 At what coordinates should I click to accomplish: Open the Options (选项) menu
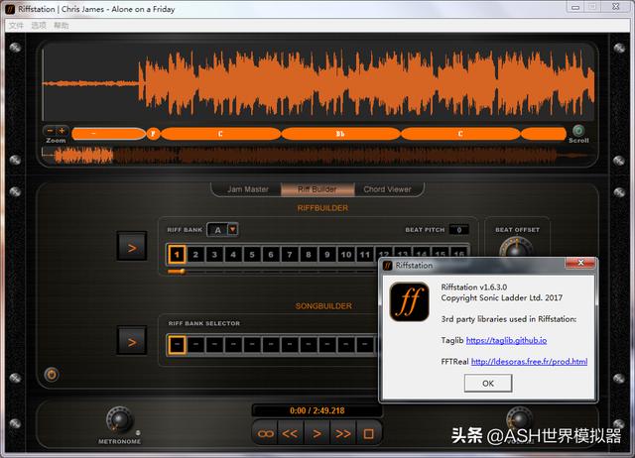pos(39,26)
